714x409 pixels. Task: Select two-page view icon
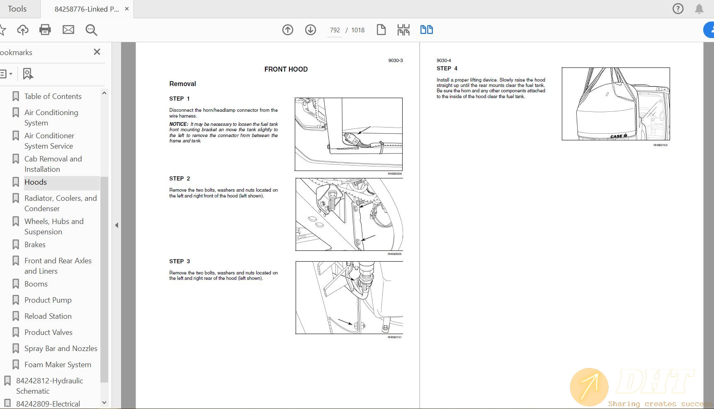coord(427,30)
